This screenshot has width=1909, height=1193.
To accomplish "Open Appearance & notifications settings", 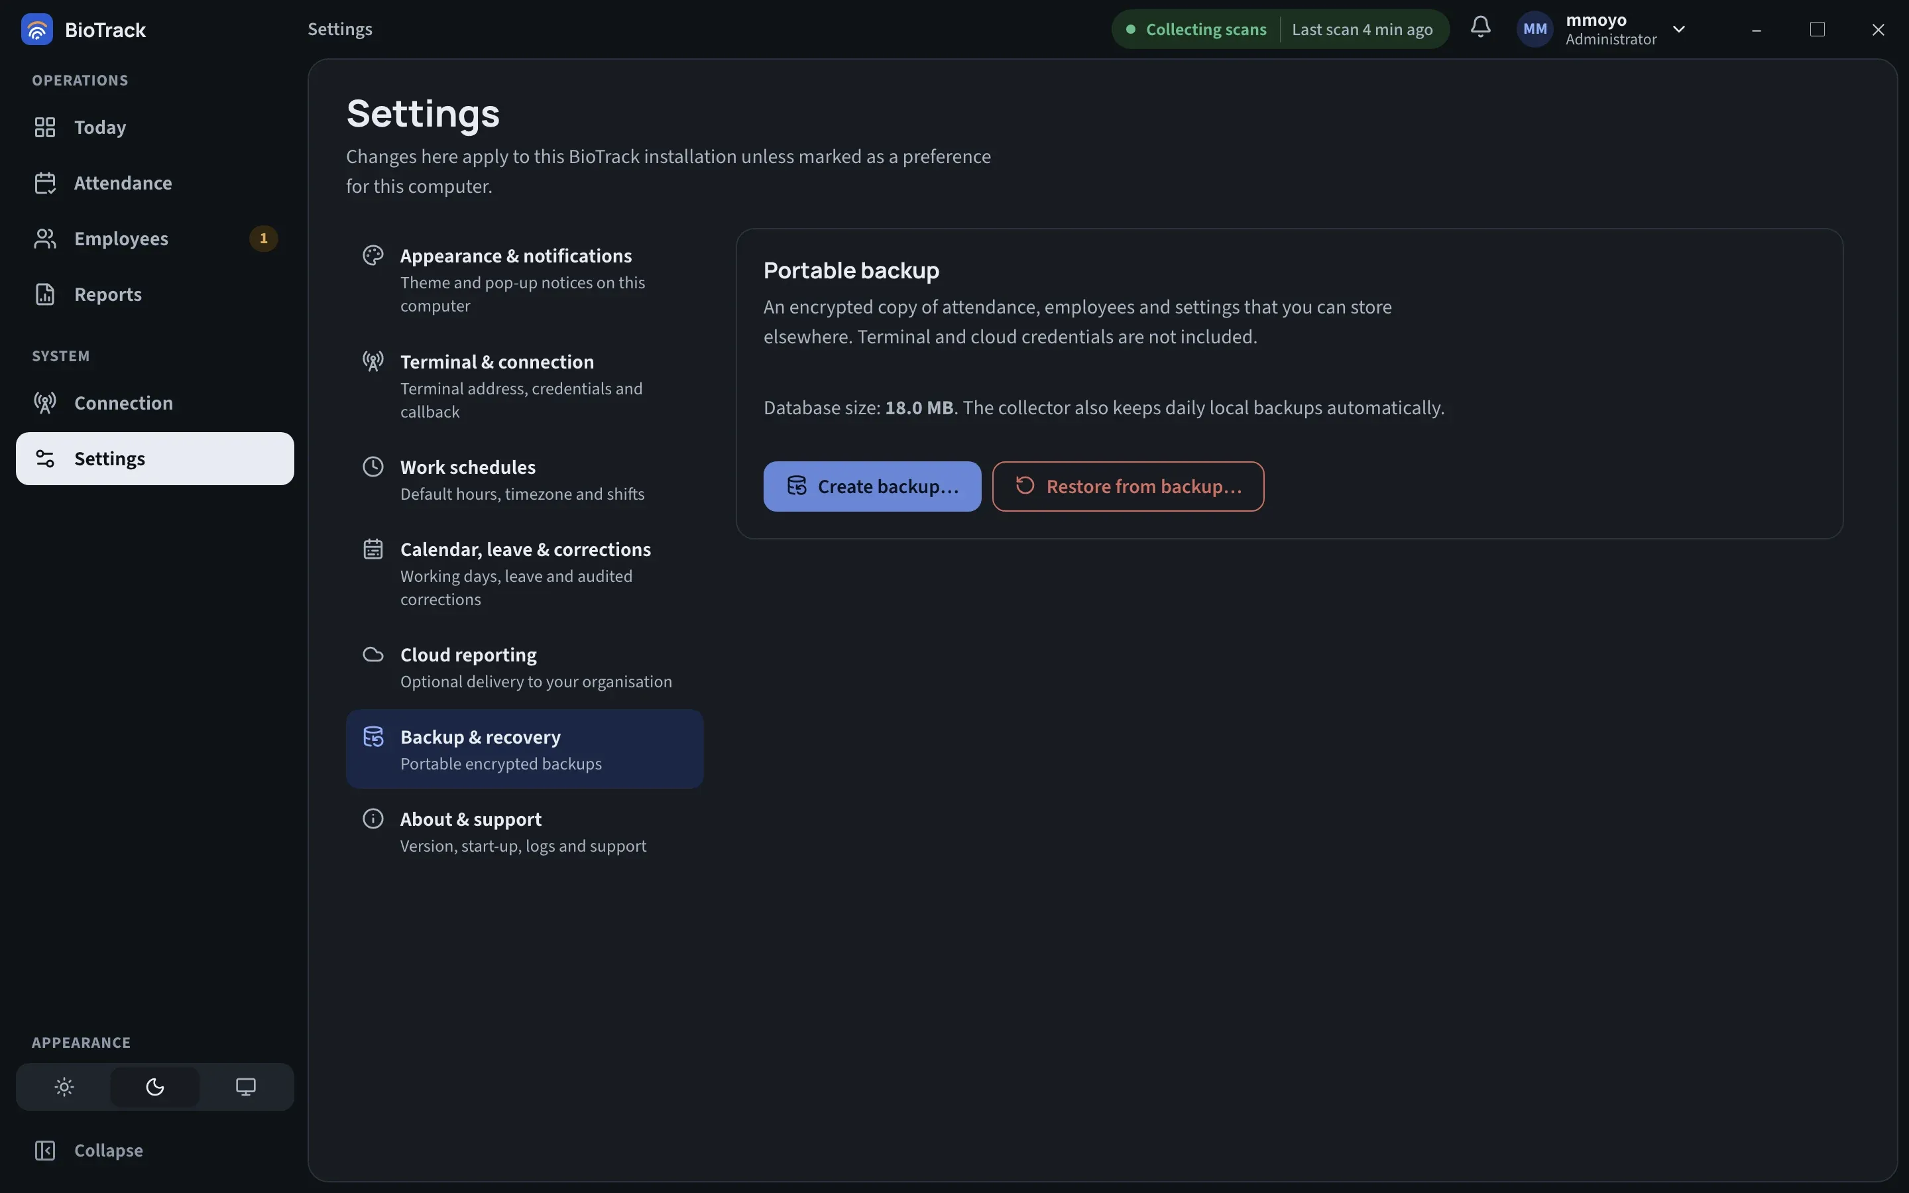I will click(x=524, y=280).
